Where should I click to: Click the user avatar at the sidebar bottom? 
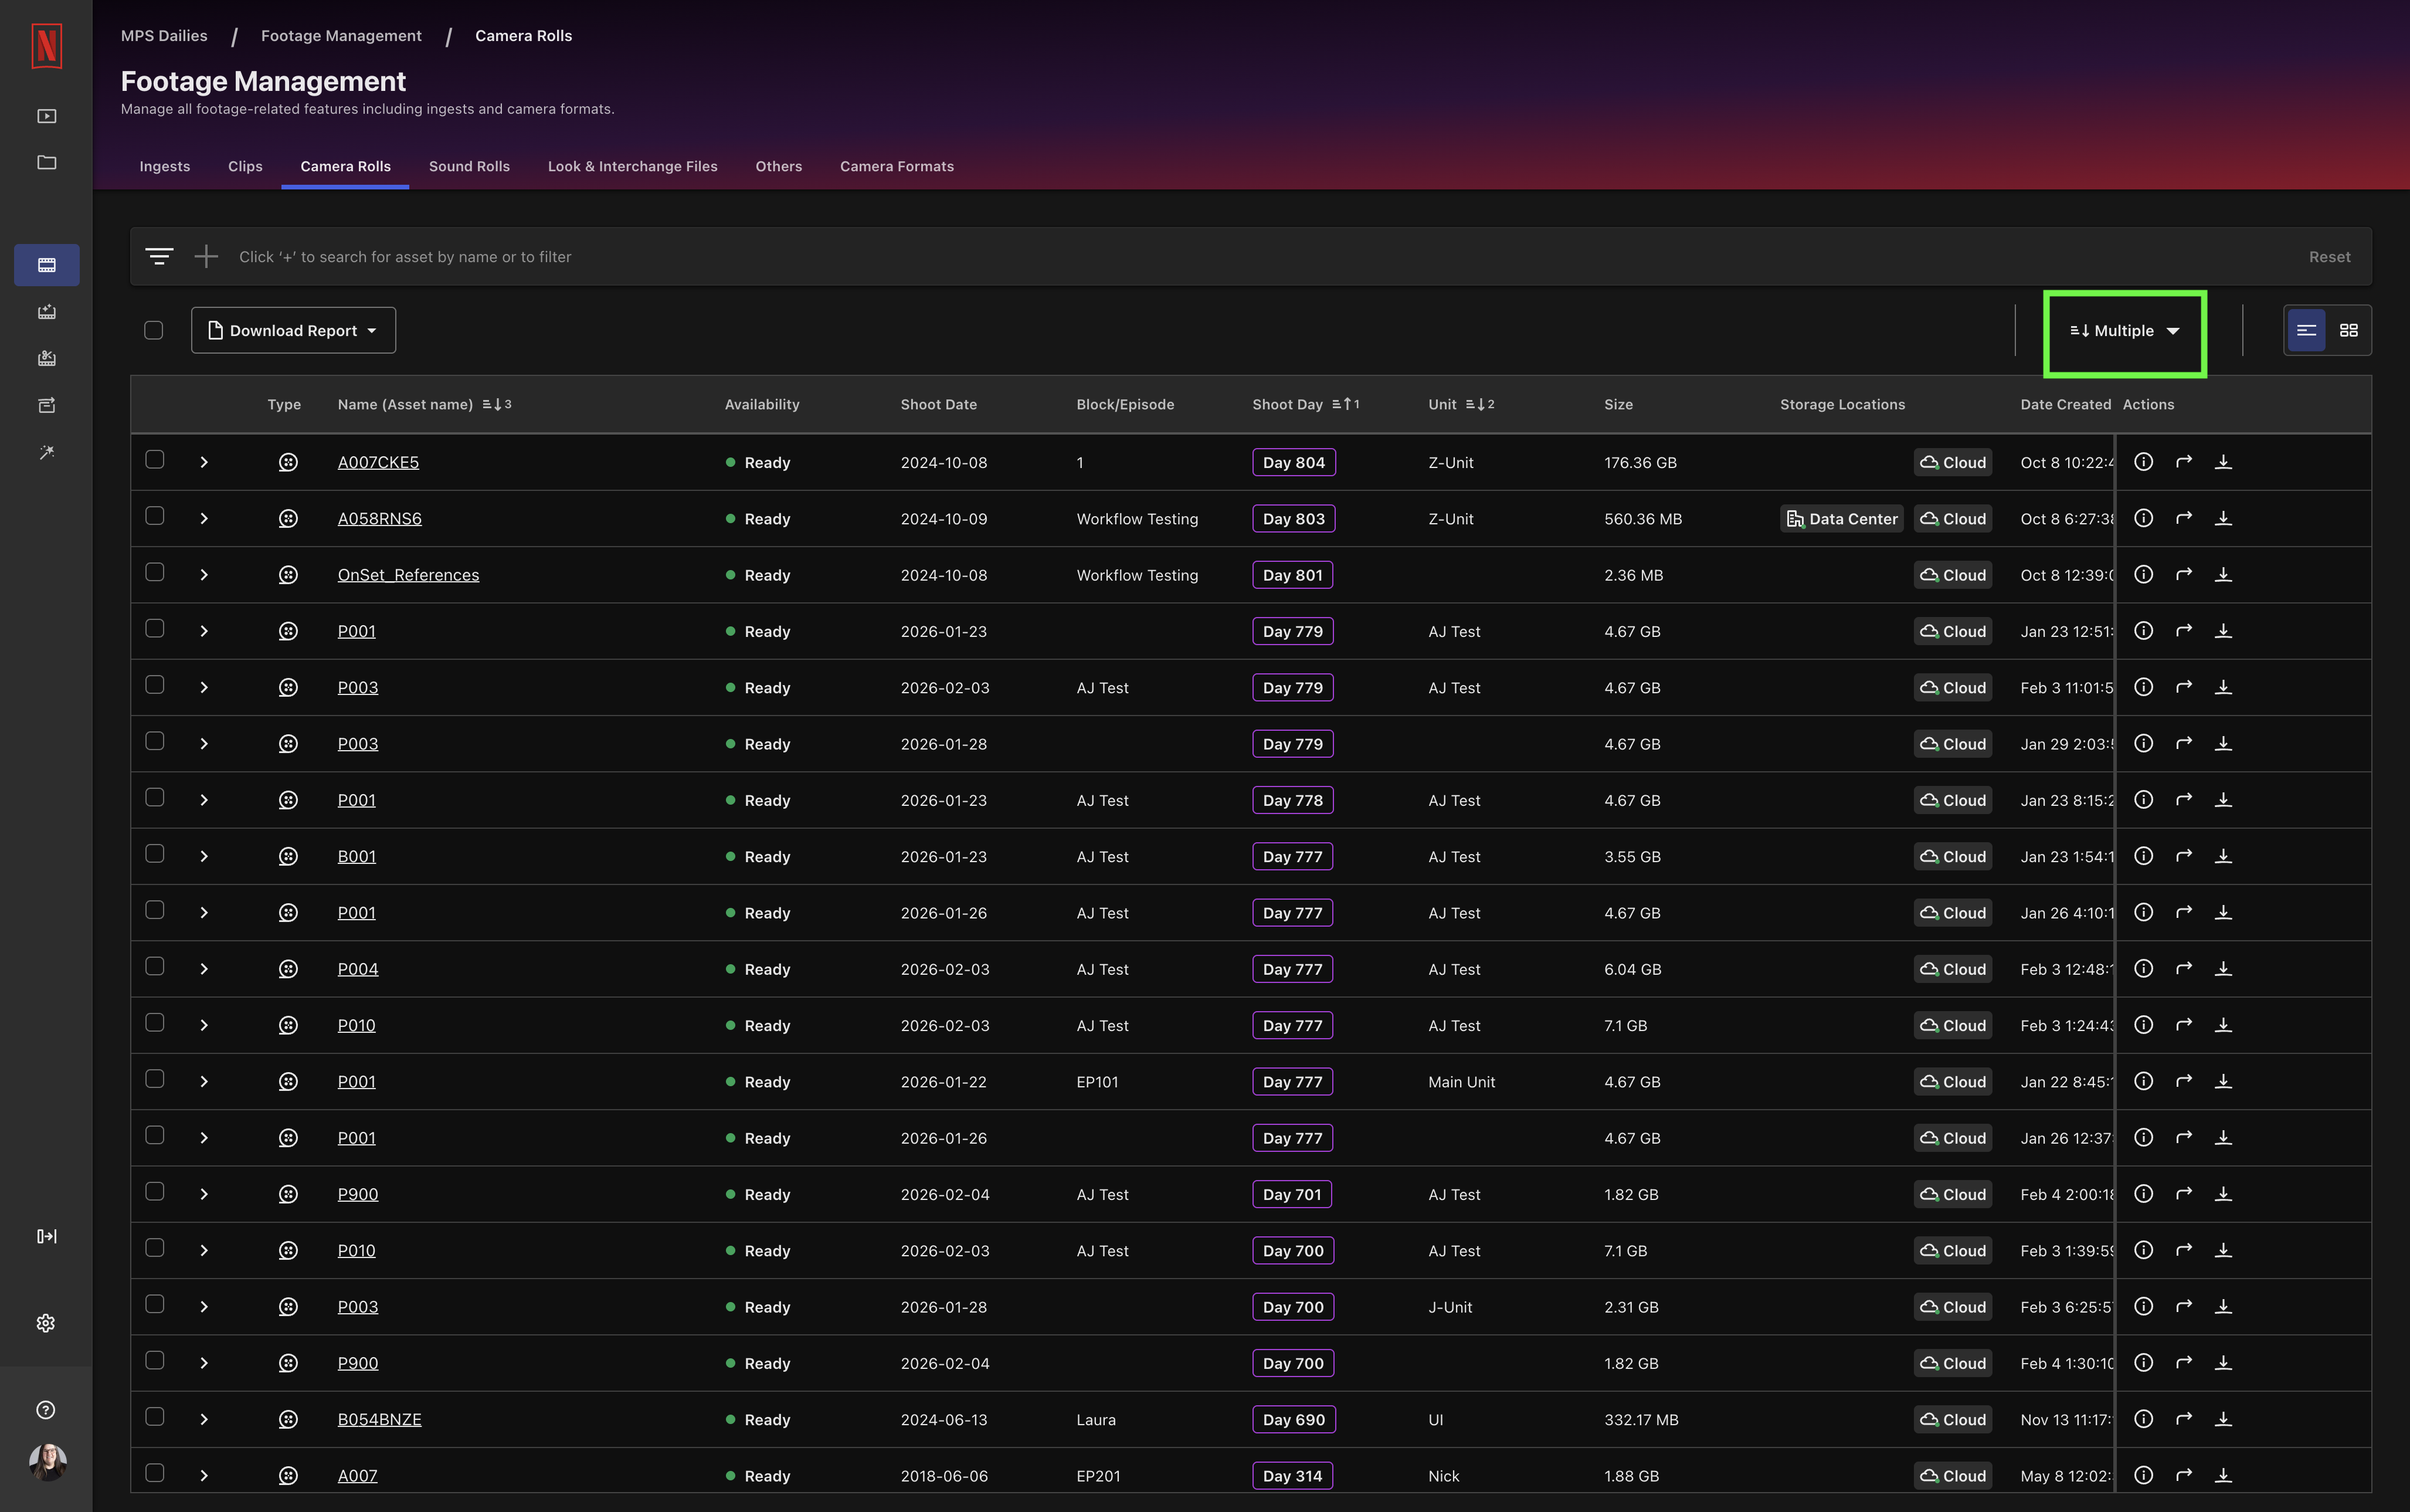click(x=46, y=1462)
